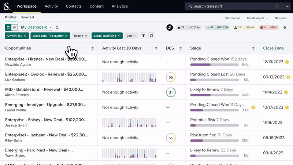Open the My Dashboard dropdown
Viewport: 293px width, 165px height.
[x=36, y=27]
